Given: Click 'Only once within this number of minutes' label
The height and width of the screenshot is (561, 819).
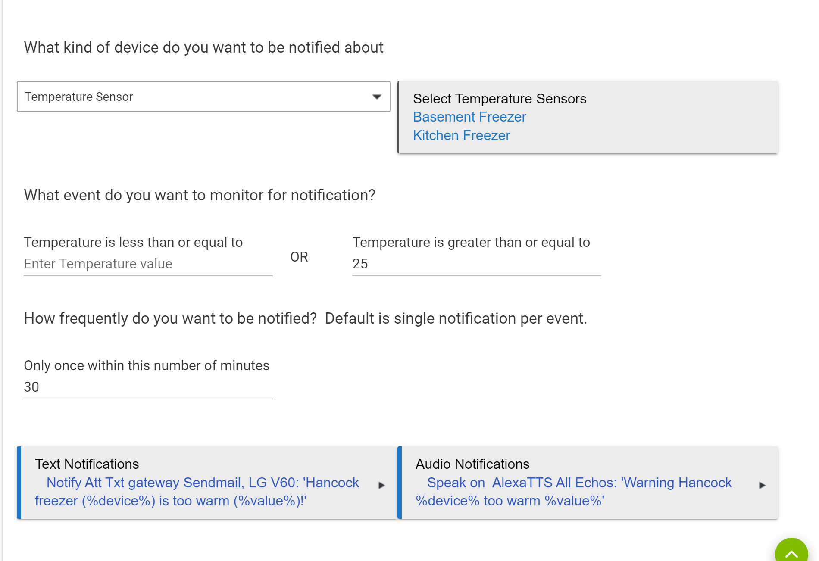Looking at the screenshot, I should pyautogui.click(x=147, y=365).
